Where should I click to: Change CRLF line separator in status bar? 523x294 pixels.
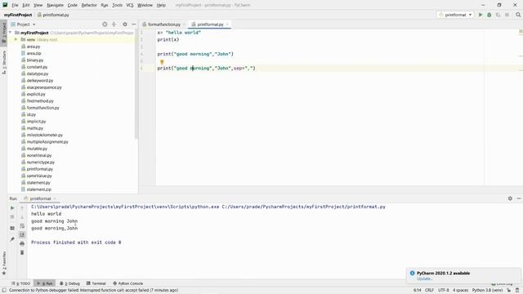pyautogui.click(x=429, y=291)
